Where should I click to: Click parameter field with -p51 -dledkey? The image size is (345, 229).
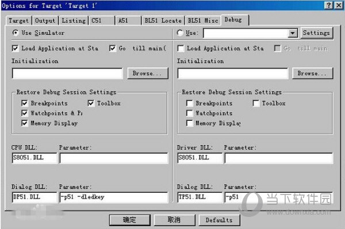pyautogui.click(x=114, y=197)
